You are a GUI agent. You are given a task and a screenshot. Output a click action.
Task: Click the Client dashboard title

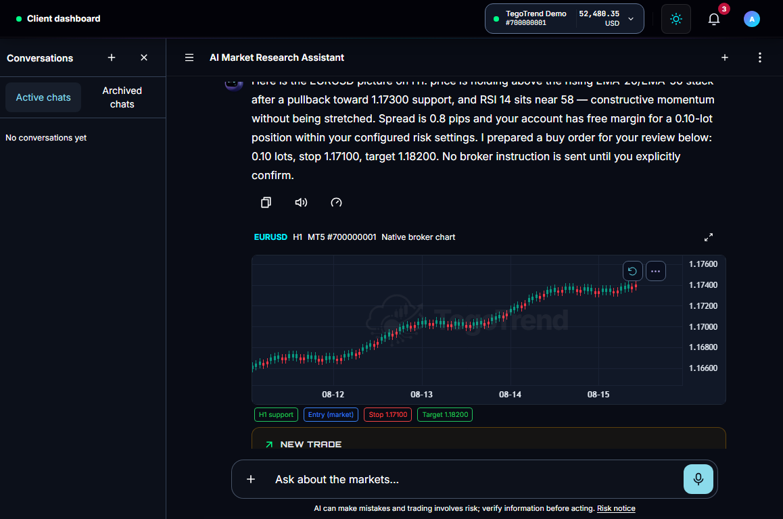(x=64, y=18)
